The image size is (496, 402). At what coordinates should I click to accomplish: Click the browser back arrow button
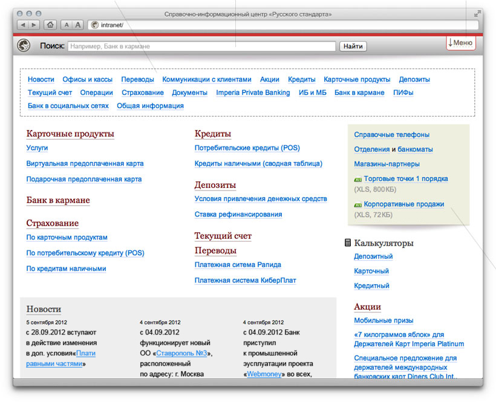[22, 25]
